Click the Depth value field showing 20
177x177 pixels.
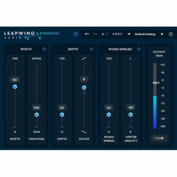pos(62,108)
